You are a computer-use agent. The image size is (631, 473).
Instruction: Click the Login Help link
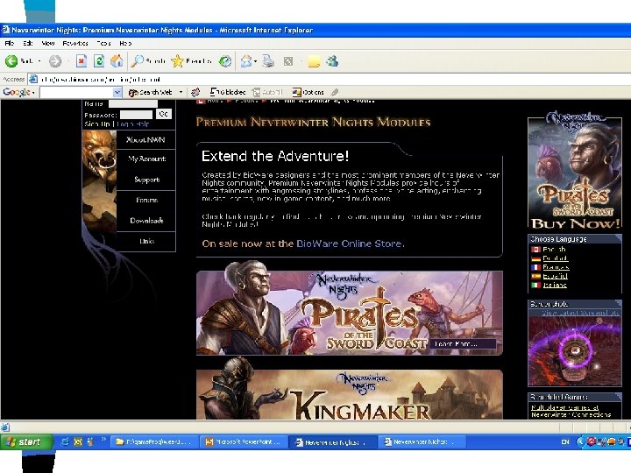click(133, 124)
